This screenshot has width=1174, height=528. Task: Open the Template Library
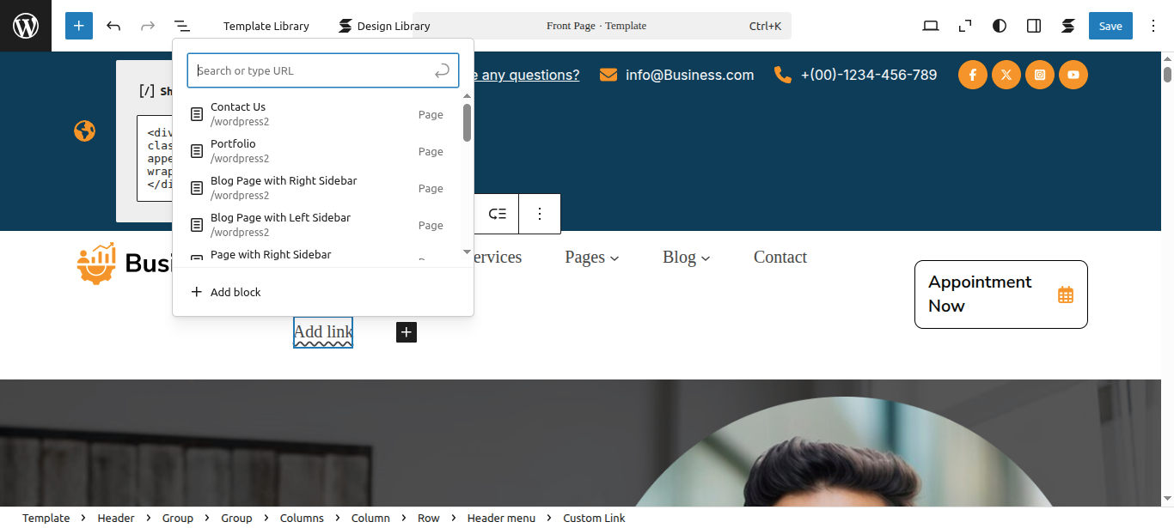266,26
